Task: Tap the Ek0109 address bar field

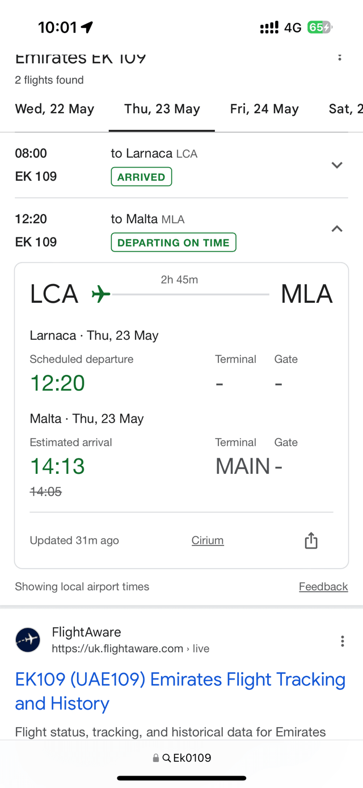Action: (x=192, y=758)
